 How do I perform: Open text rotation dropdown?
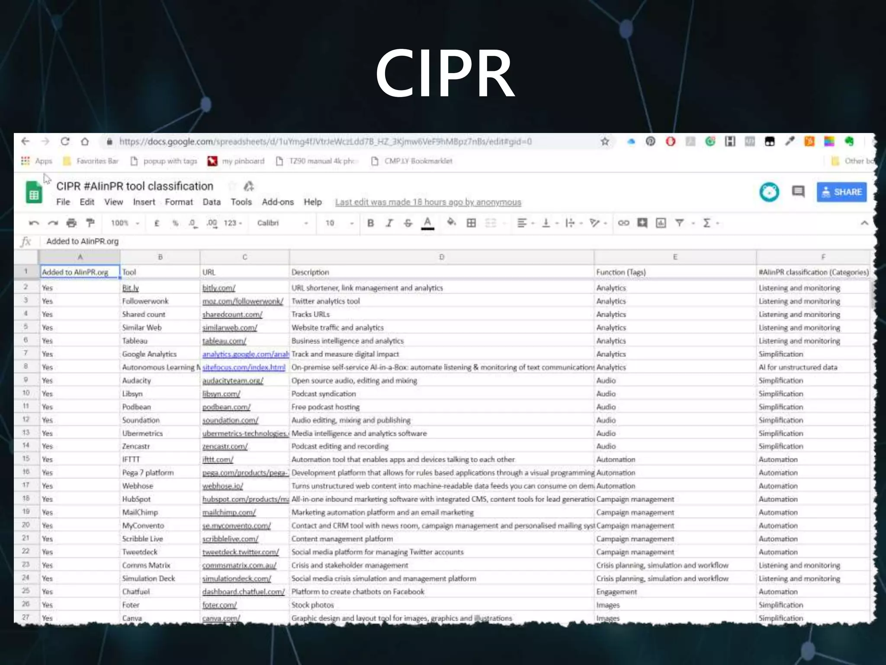pyautogui.click(x=598, y=223)
